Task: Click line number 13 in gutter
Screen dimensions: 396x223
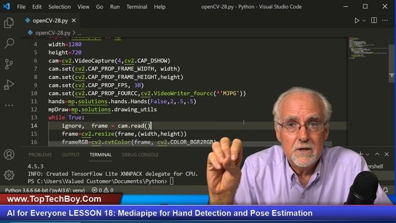Action: (34, 118)
